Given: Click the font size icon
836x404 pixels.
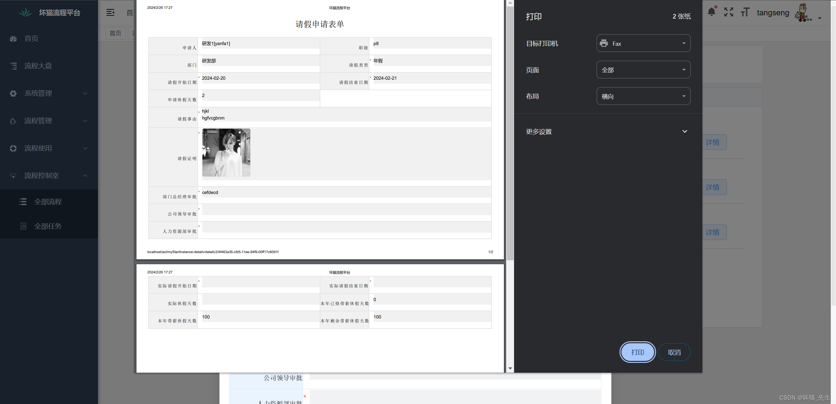Looking at the screenshot, I should pos(745,12).
